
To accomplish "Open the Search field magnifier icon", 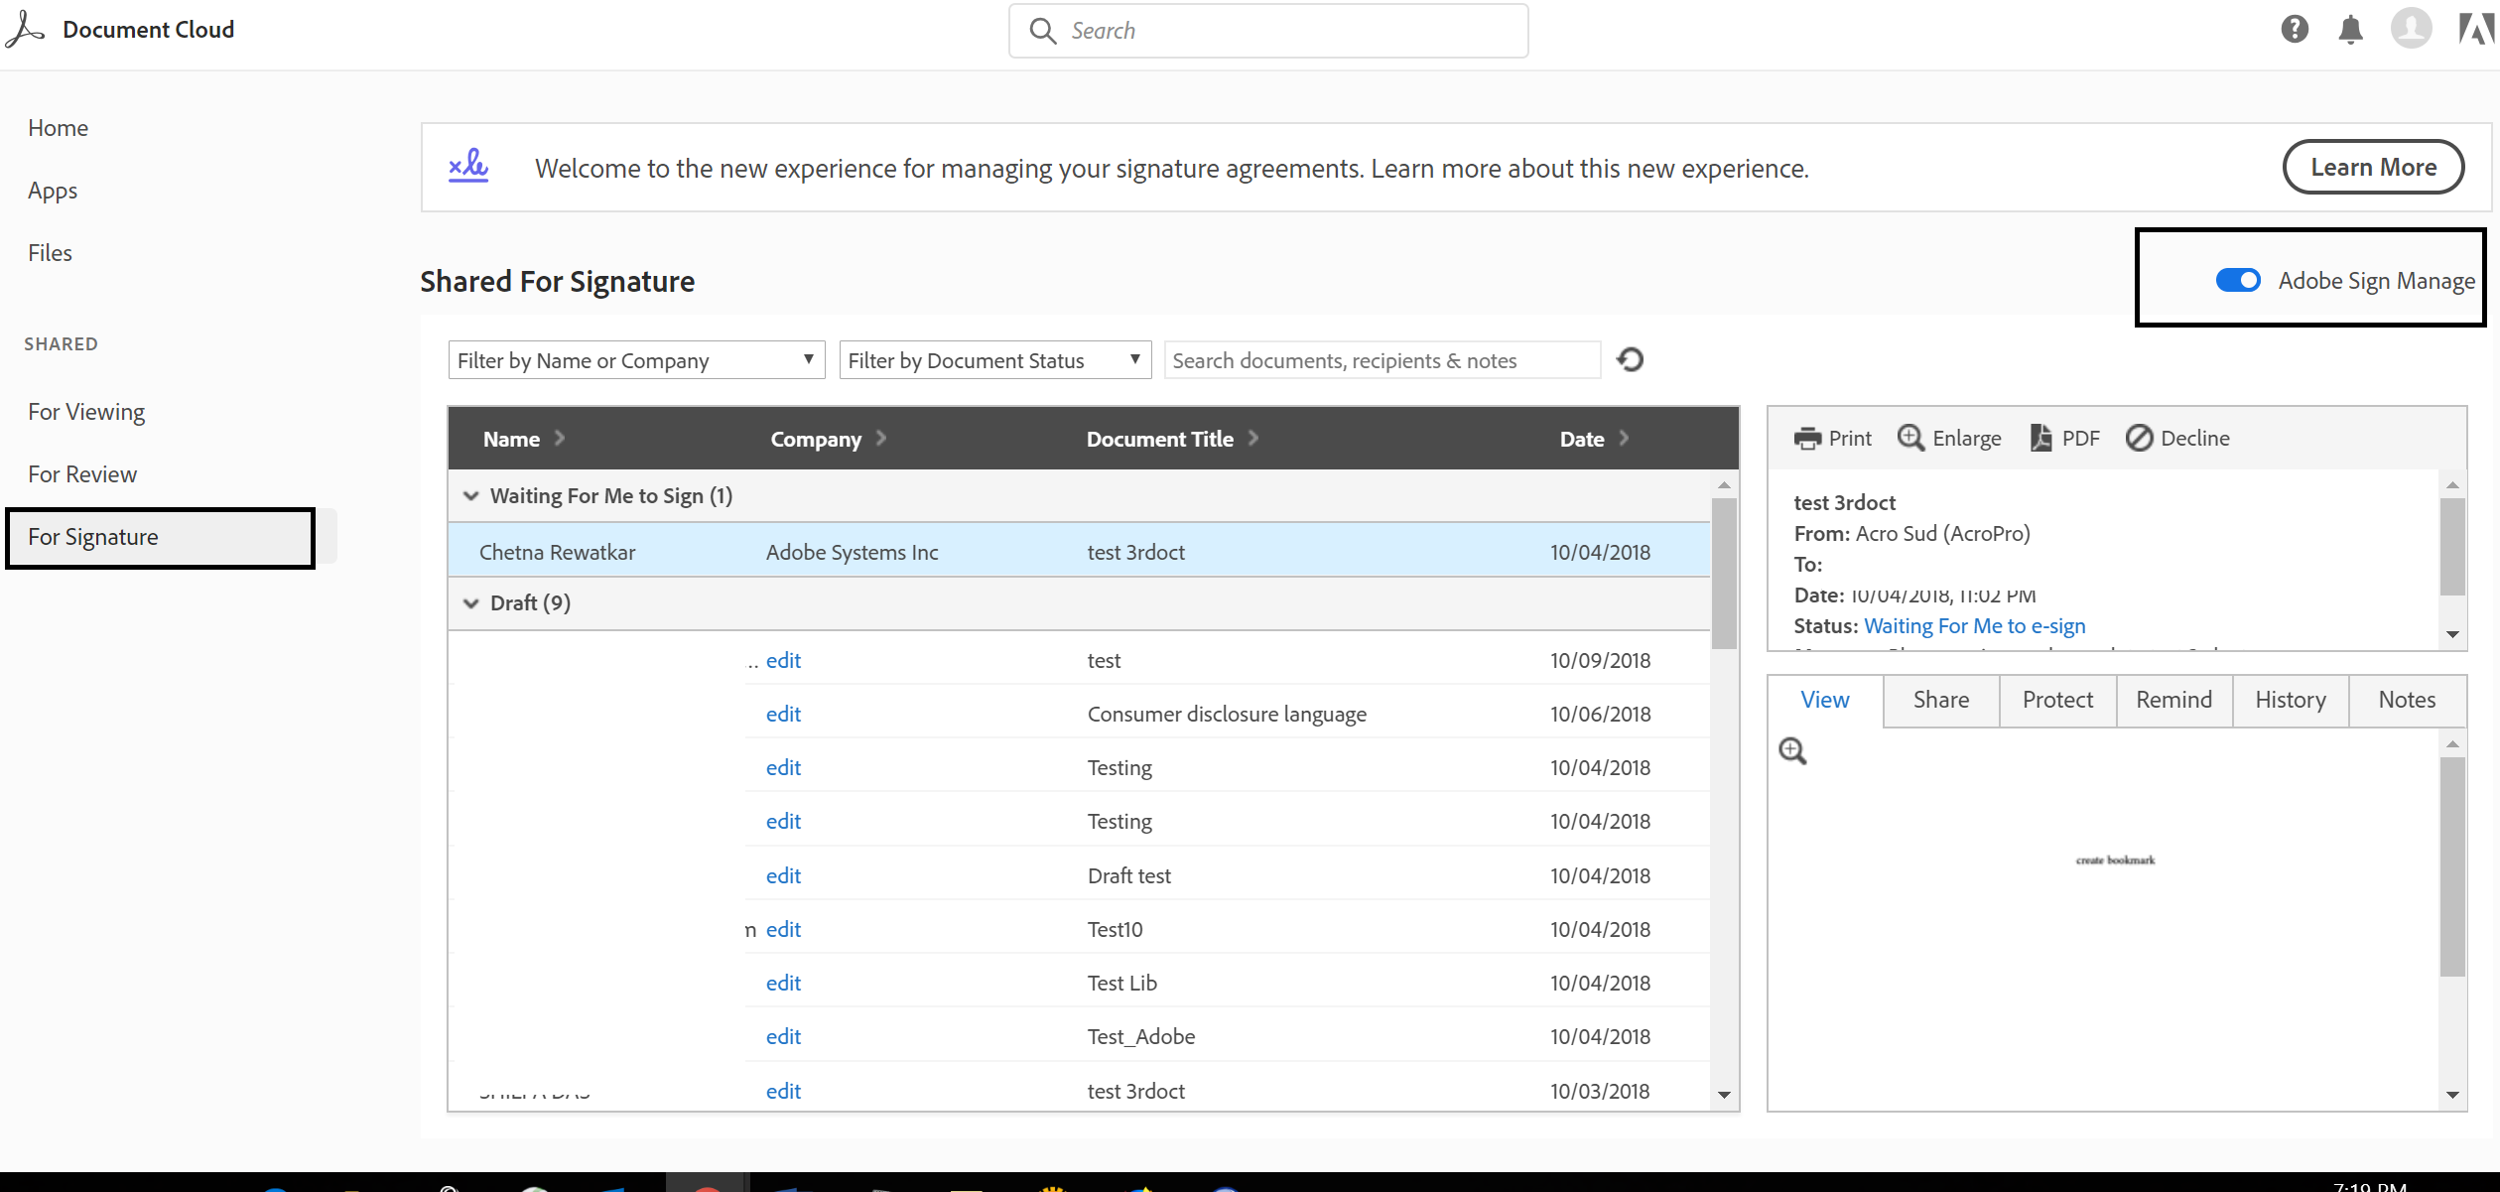I will (1041, 30).
